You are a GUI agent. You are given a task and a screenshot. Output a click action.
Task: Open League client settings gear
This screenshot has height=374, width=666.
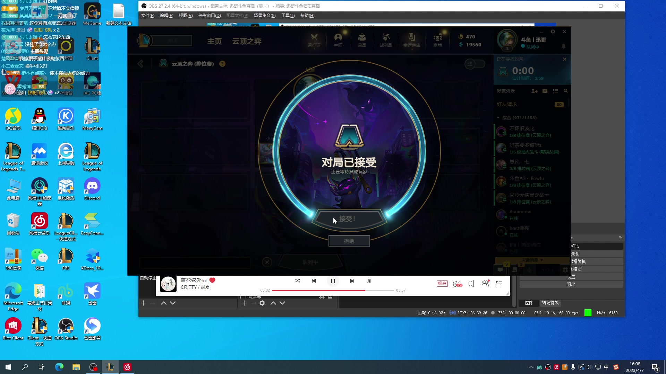click(553, 32)
